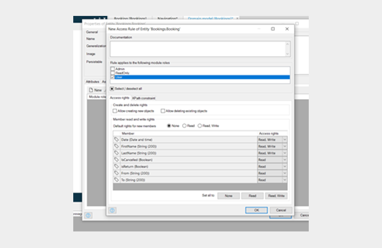This screenshot has width=382, height=248.
Task: Select Read as default member rights
Action: (185, 126)
